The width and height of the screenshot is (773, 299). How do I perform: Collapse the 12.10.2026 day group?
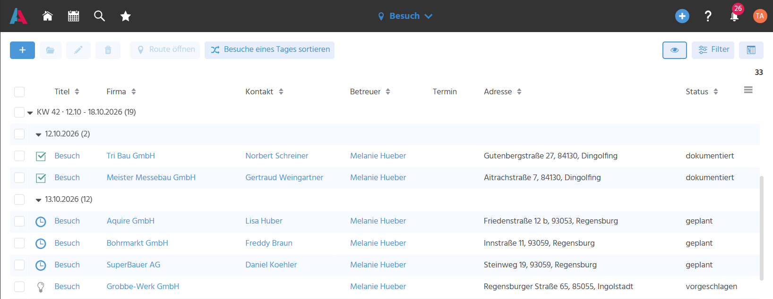click(x=38, y=134)
